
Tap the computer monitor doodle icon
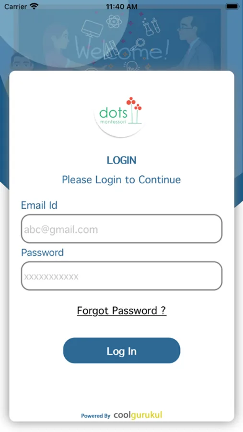[x=92, y=28]
